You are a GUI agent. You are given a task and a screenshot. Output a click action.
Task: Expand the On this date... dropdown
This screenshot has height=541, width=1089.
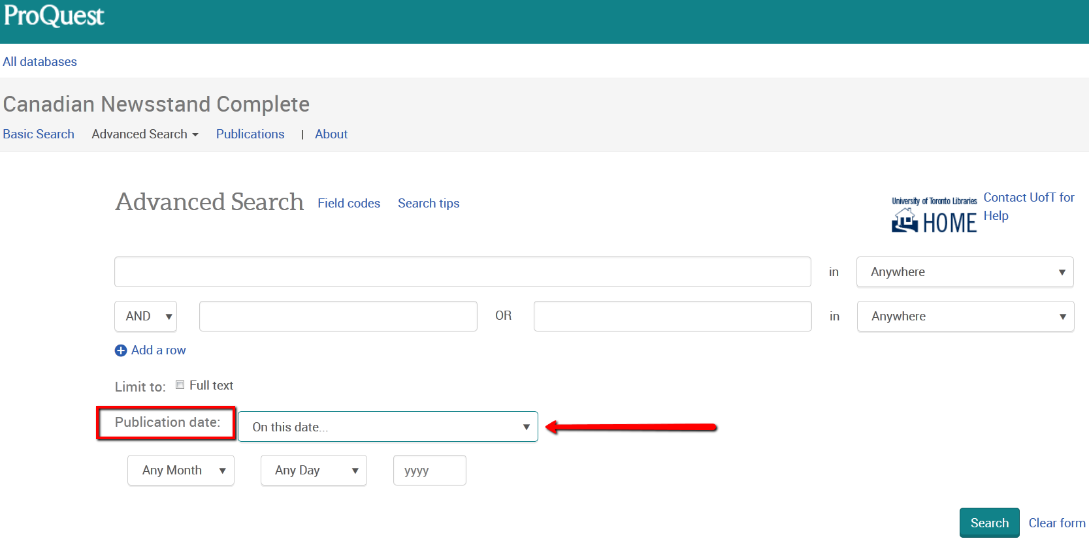pyautogui.click(x=388, y=427)
